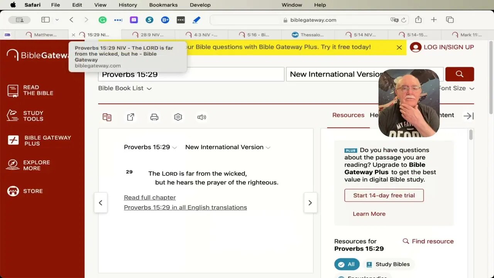This screenshot has height=278, width=494.
Task: Open the Safari share sheet
Action: click(418, 20)
